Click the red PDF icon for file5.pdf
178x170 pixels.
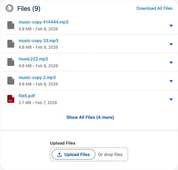11,99
